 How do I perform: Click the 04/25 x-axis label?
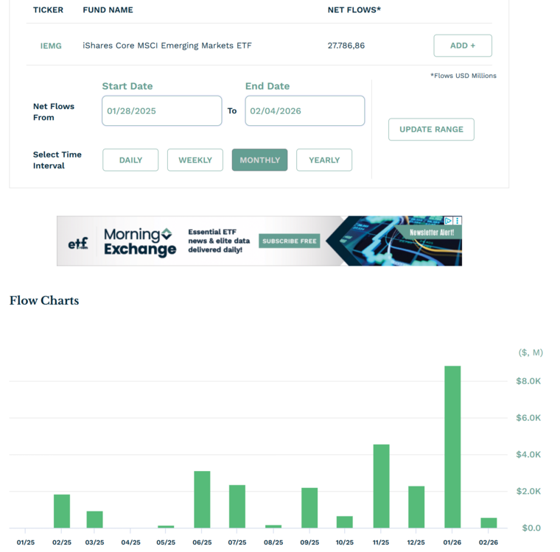click(130, 542)
